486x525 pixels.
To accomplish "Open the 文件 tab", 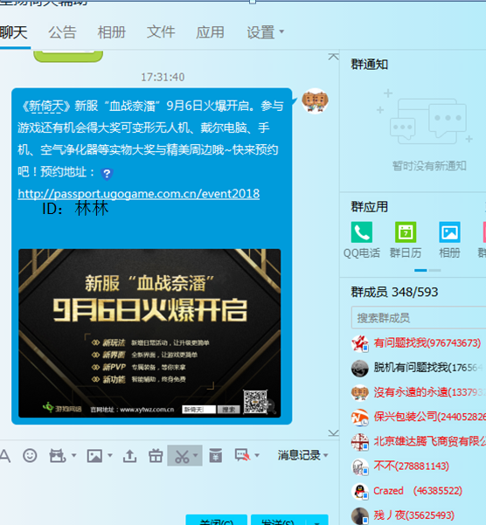I will 161,33.
